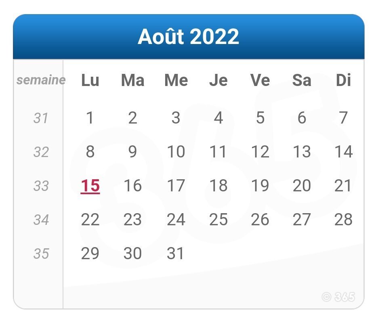Select Tuesday the 23rd
Screen dimensions: 378x325
pos(132,220)
